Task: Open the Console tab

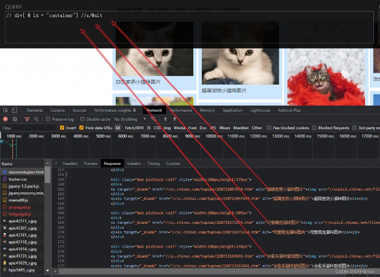Action: click(57, 110)
